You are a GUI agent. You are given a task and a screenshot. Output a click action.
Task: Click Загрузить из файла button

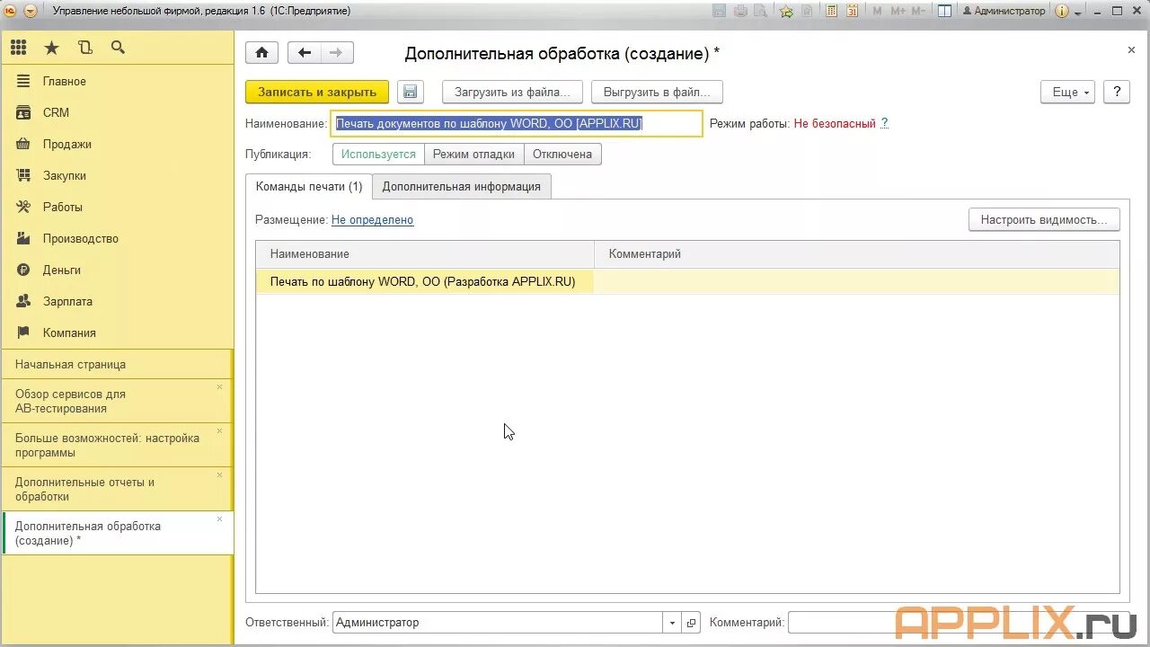tap(512, 92)
